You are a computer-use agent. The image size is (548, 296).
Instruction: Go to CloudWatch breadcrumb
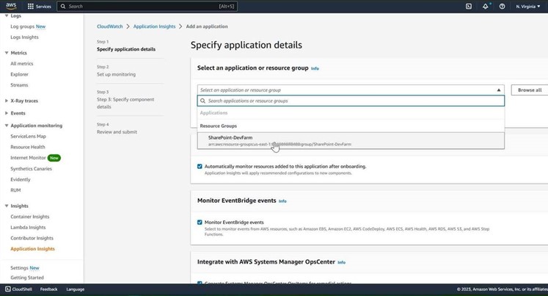point(110,26)
